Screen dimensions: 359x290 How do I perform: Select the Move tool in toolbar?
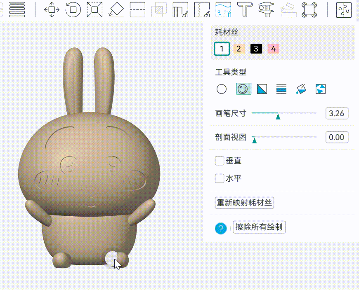pos(52,9)
